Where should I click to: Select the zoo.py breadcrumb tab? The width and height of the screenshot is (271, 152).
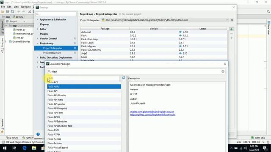(18, 17)
